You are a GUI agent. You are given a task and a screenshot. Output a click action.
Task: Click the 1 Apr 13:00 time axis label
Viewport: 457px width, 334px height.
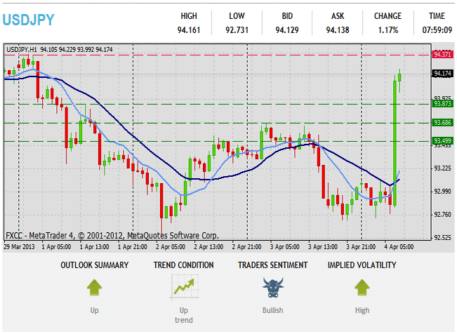pos(95,246)
